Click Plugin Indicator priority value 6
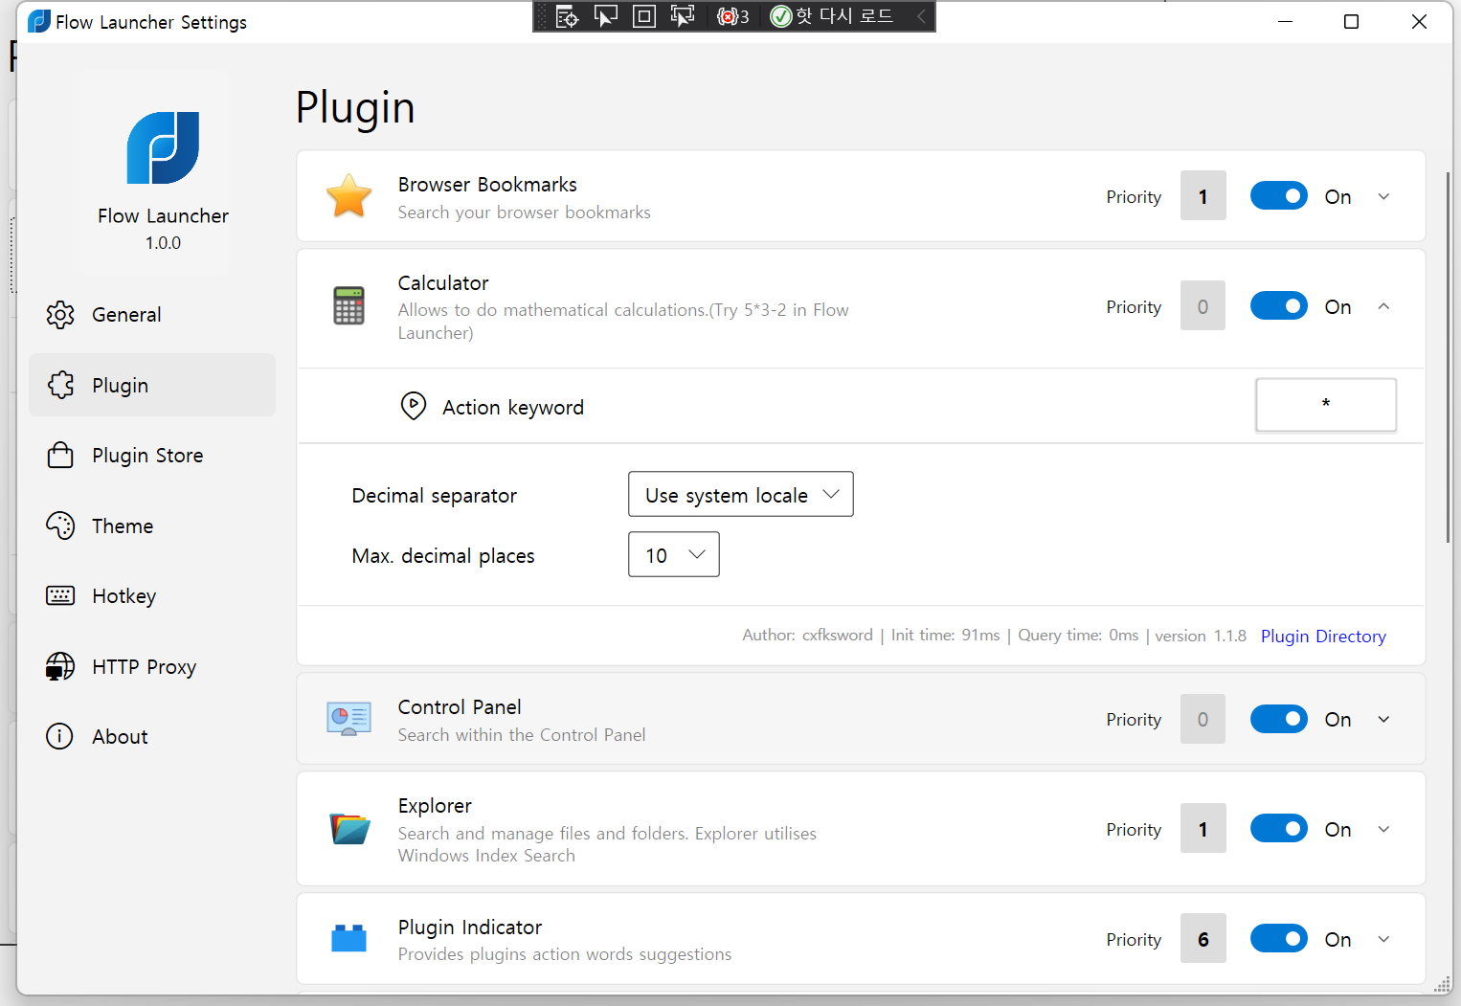This screenshot has width=1461, height=1006. pos(1203,938)
